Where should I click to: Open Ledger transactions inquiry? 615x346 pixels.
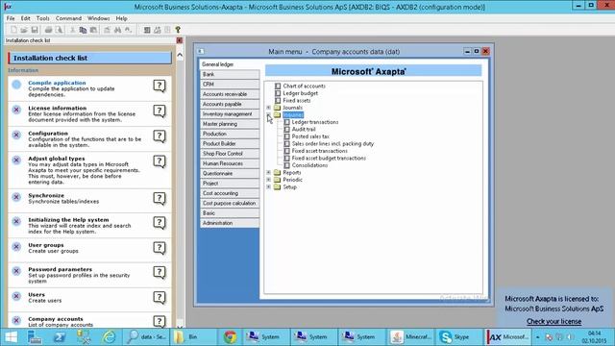point(315,122)
